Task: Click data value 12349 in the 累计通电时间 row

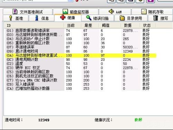Action: (128, 51)
